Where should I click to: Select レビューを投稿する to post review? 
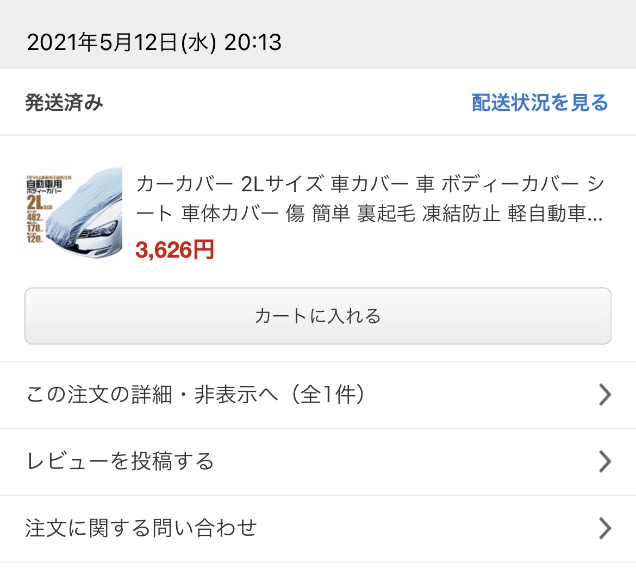coord(318,461)
